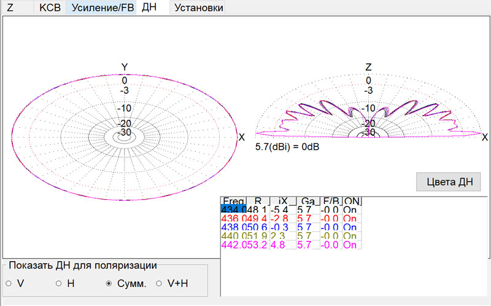The width and height of the screenshot is (491, 306).
Task: Click the F/B column header
Action: pos(331,201)
